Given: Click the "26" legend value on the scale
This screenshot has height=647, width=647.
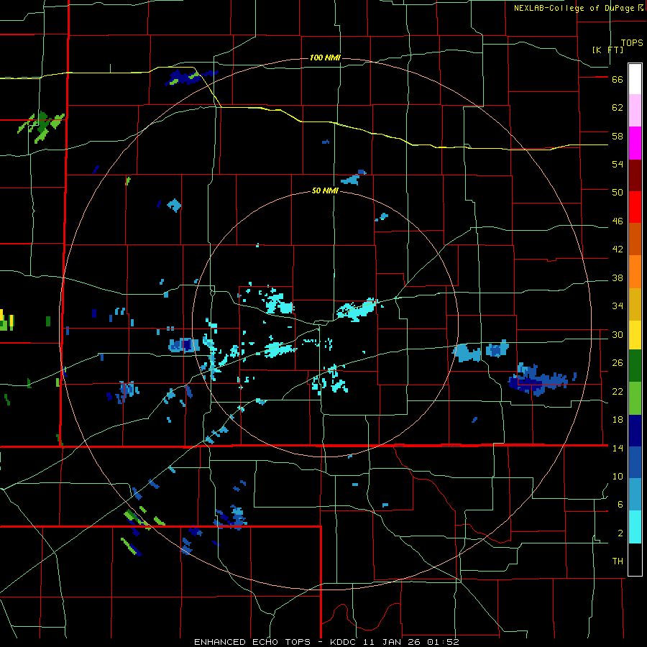Looking at the screenshot, I should [618, 363].
